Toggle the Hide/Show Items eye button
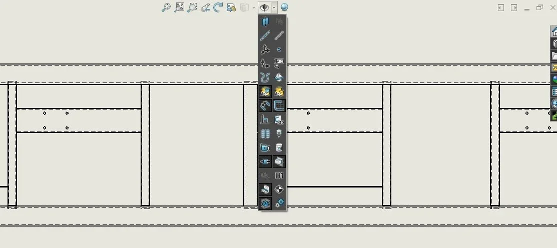The width and height of the screenshot is (557, 248). tap(264, 7)
